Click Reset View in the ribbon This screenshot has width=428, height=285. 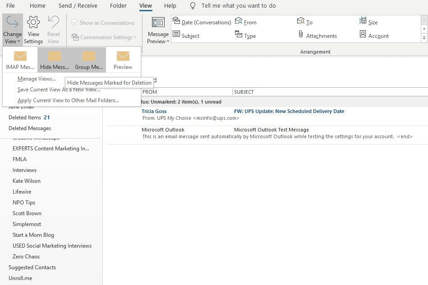53,29
